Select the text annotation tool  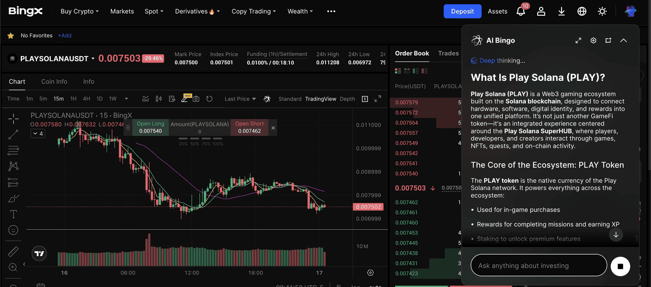pos(14,214)
